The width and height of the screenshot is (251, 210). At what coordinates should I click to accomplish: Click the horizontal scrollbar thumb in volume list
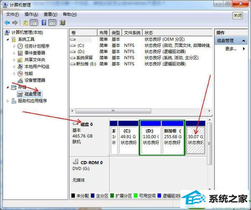click(113, 111)
